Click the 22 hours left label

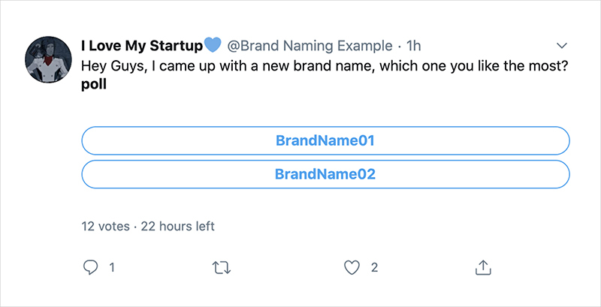(178, 226)
